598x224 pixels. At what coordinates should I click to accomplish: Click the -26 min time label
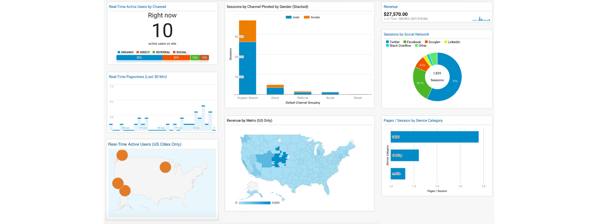click(125, 128)
